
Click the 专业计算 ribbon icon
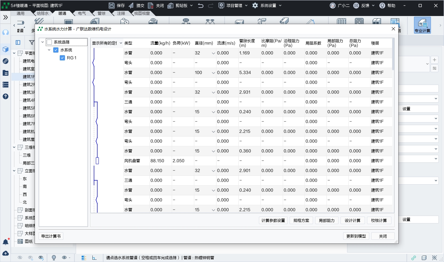coord(422,25)
